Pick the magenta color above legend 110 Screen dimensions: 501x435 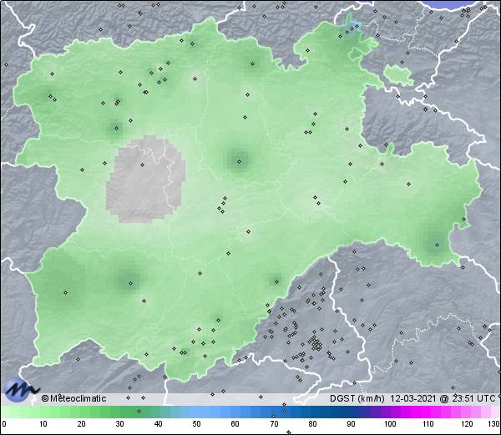428,412
